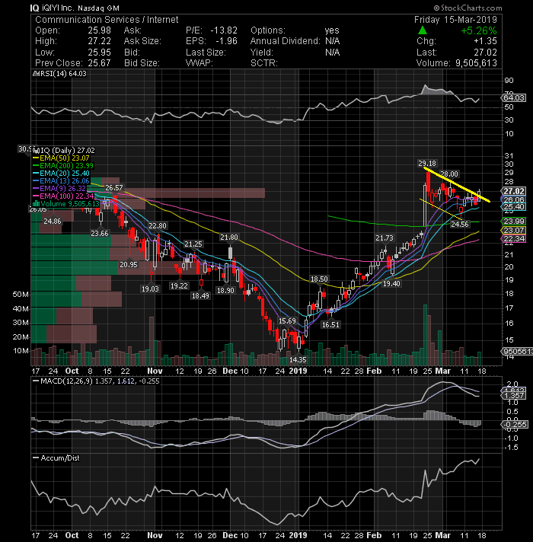Click the 19.22 price annotation
The width and height of the screenshot is (533, 542).
pyautogui.click(x=179, y=286)
